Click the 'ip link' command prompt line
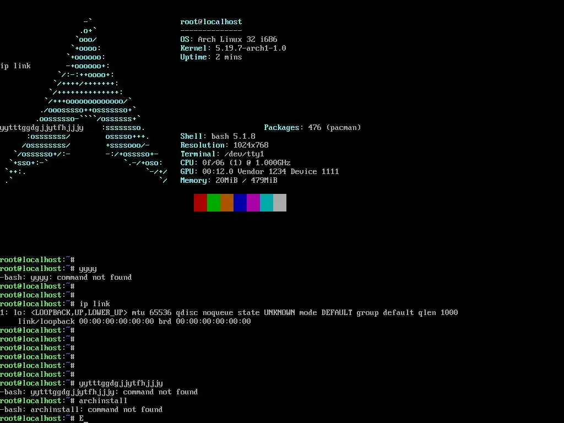 (55, 304)
